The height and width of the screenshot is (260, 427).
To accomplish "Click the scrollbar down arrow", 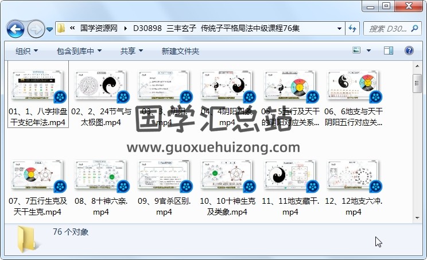I will [x=417, y=218].
